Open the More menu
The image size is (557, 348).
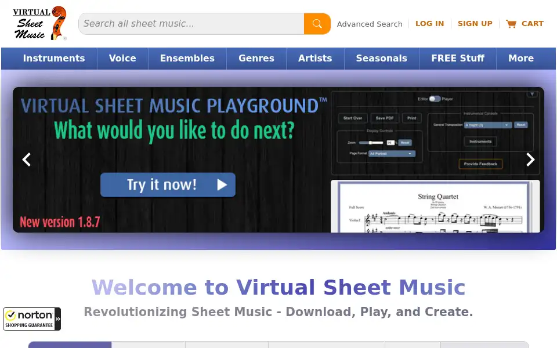[x=521, y=58]
